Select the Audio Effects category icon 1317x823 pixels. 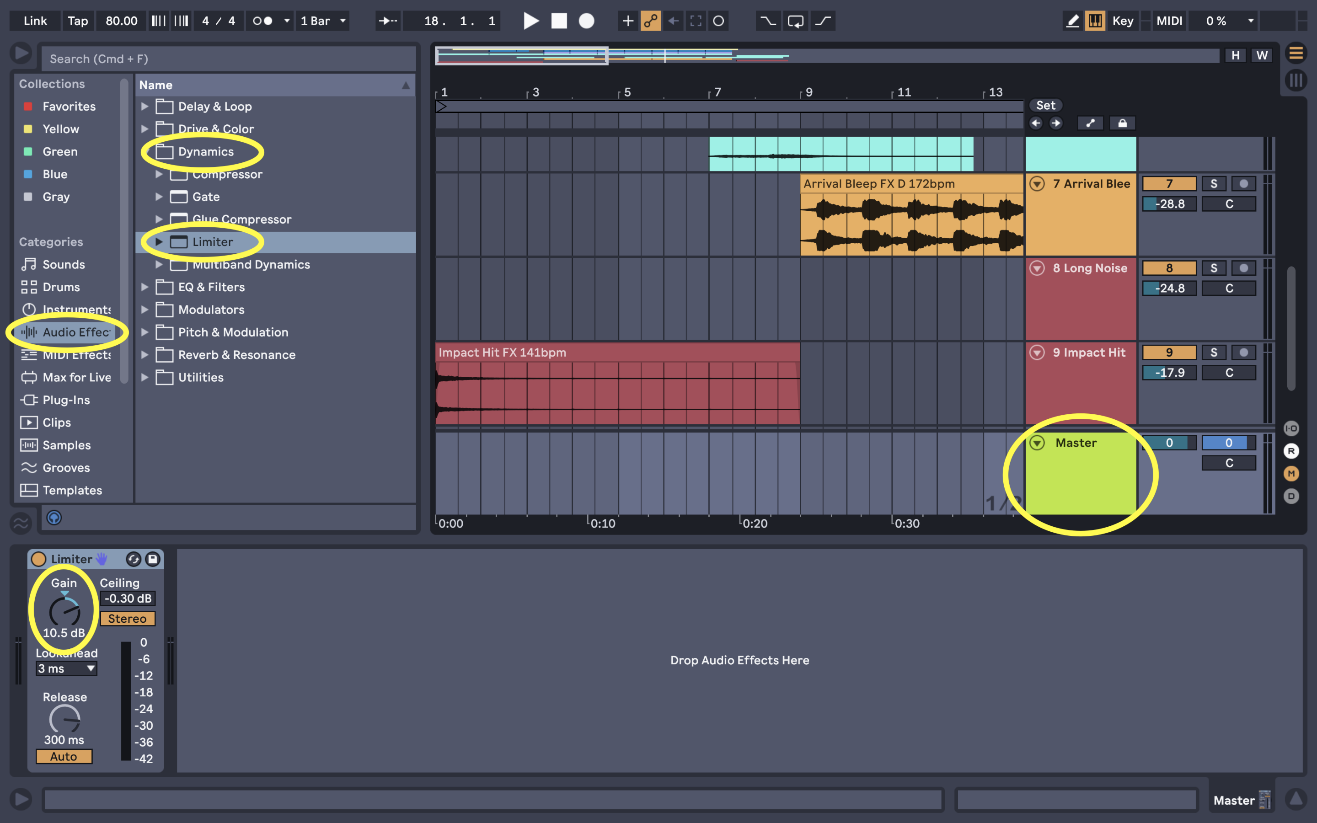tap(29, 332)
